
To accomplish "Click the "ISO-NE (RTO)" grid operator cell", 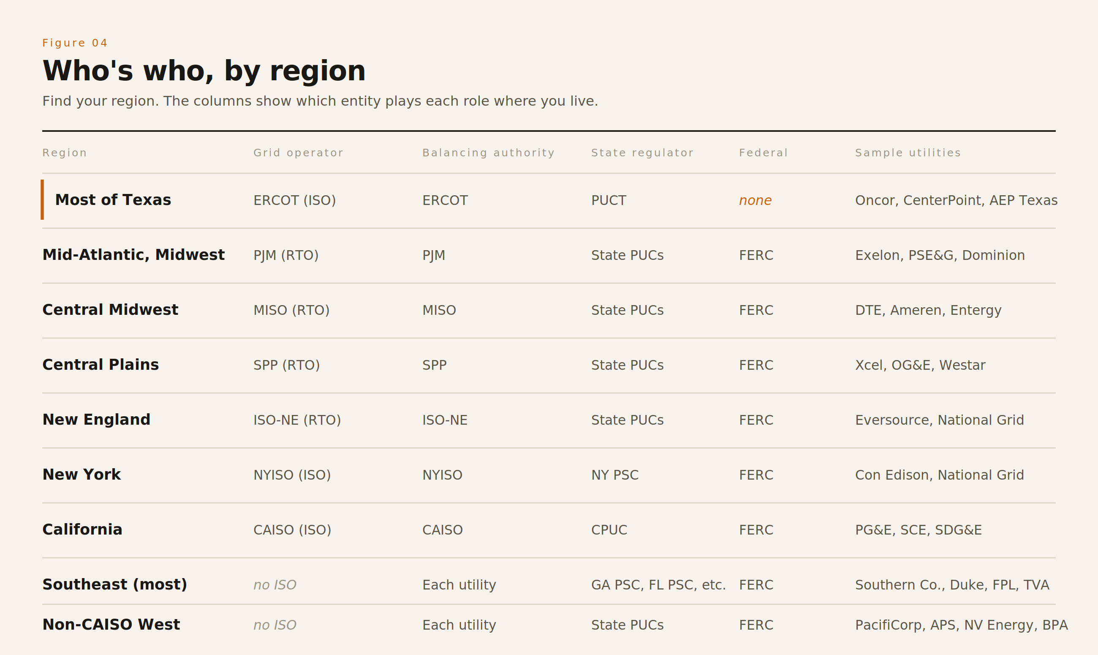I will click(x=297, y=420).
